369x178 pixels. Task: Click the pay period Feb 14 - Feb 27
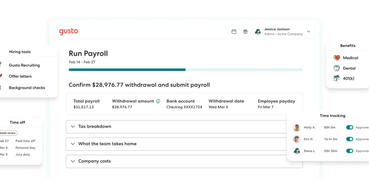pos(82,62)
